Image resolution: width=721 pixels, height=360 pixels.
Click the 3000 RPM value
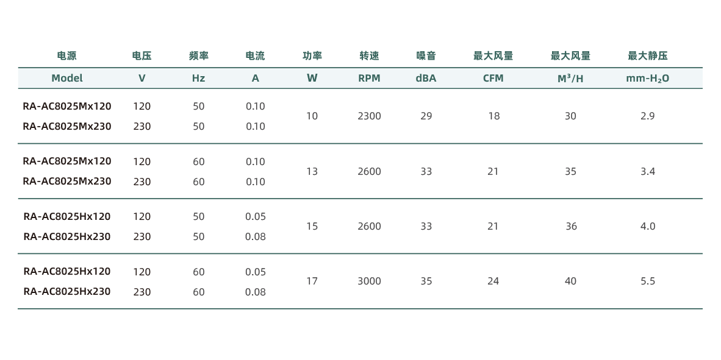pos(369,281)
